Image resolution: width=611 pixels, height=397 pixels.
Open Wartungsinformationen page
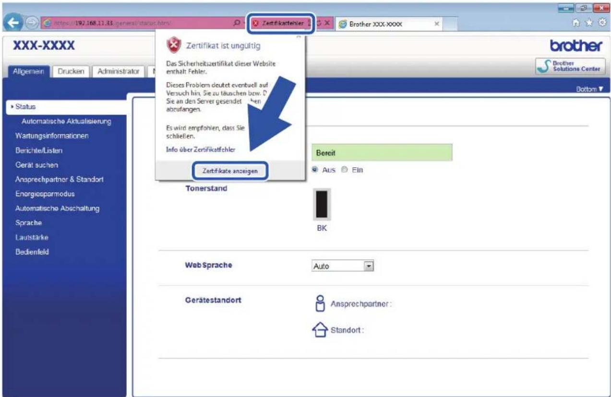pyautogui.click(x=51, y=136)
